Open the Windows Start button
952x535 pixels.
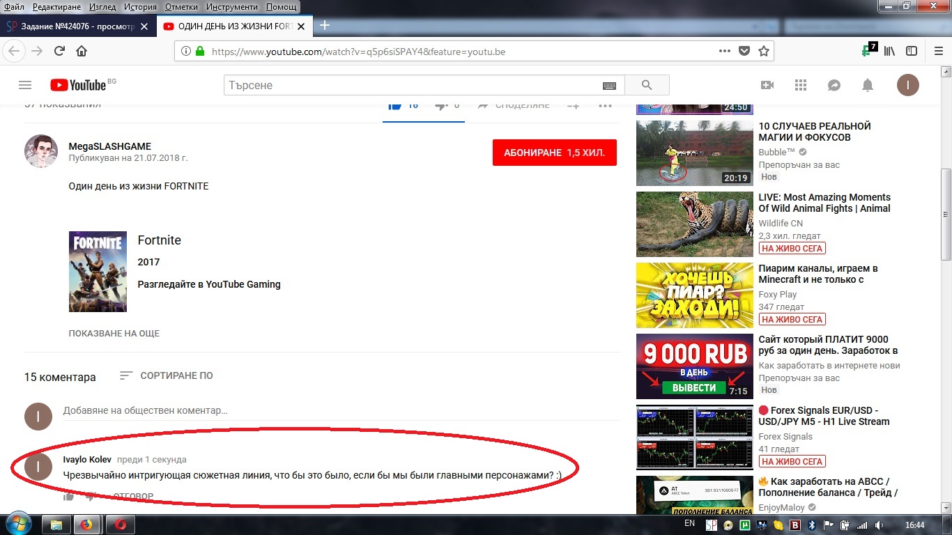18,524
